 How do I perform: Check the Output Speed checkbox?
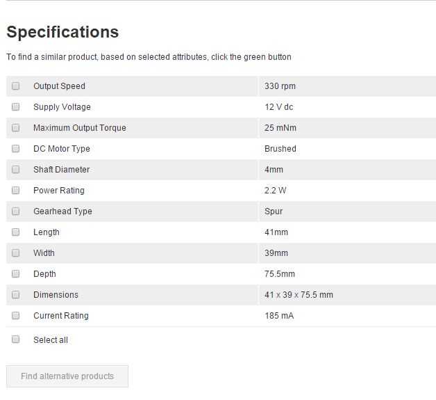coord(15,86)
